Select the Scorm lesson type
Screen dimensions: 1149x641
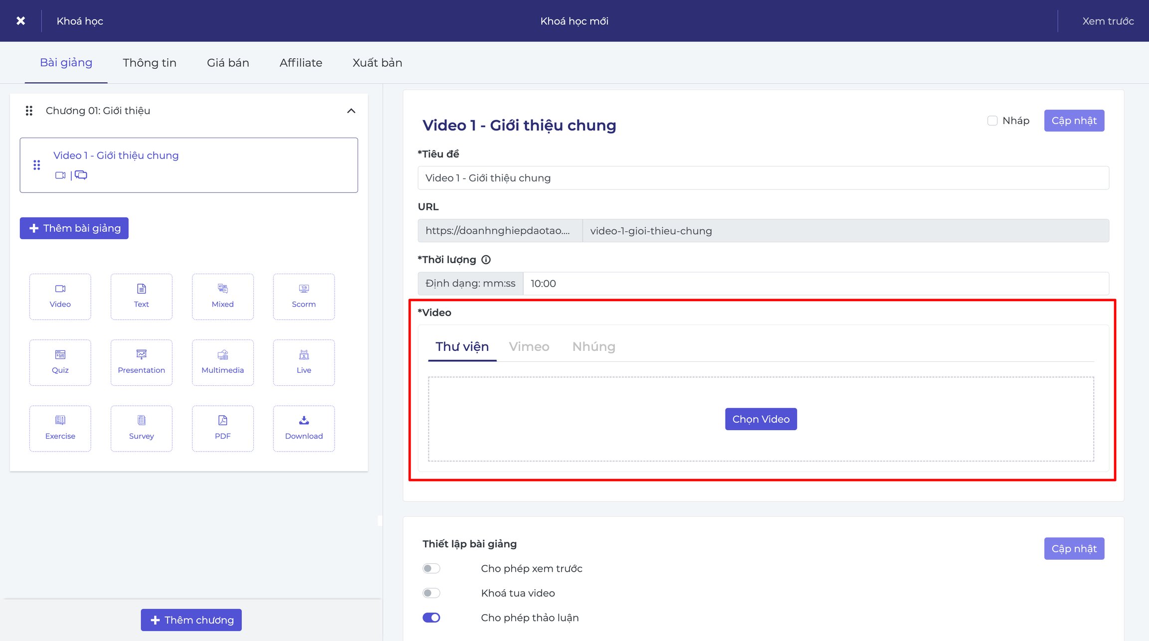coord(304,297)
